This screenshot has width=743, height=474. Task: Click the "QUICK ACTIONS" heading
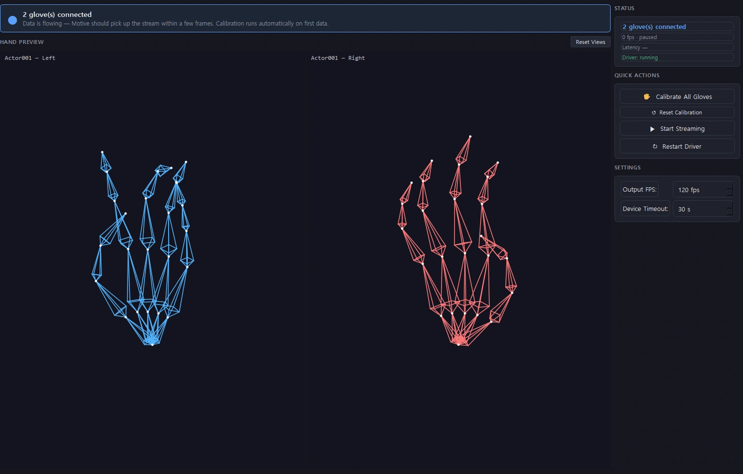point(637,75)
